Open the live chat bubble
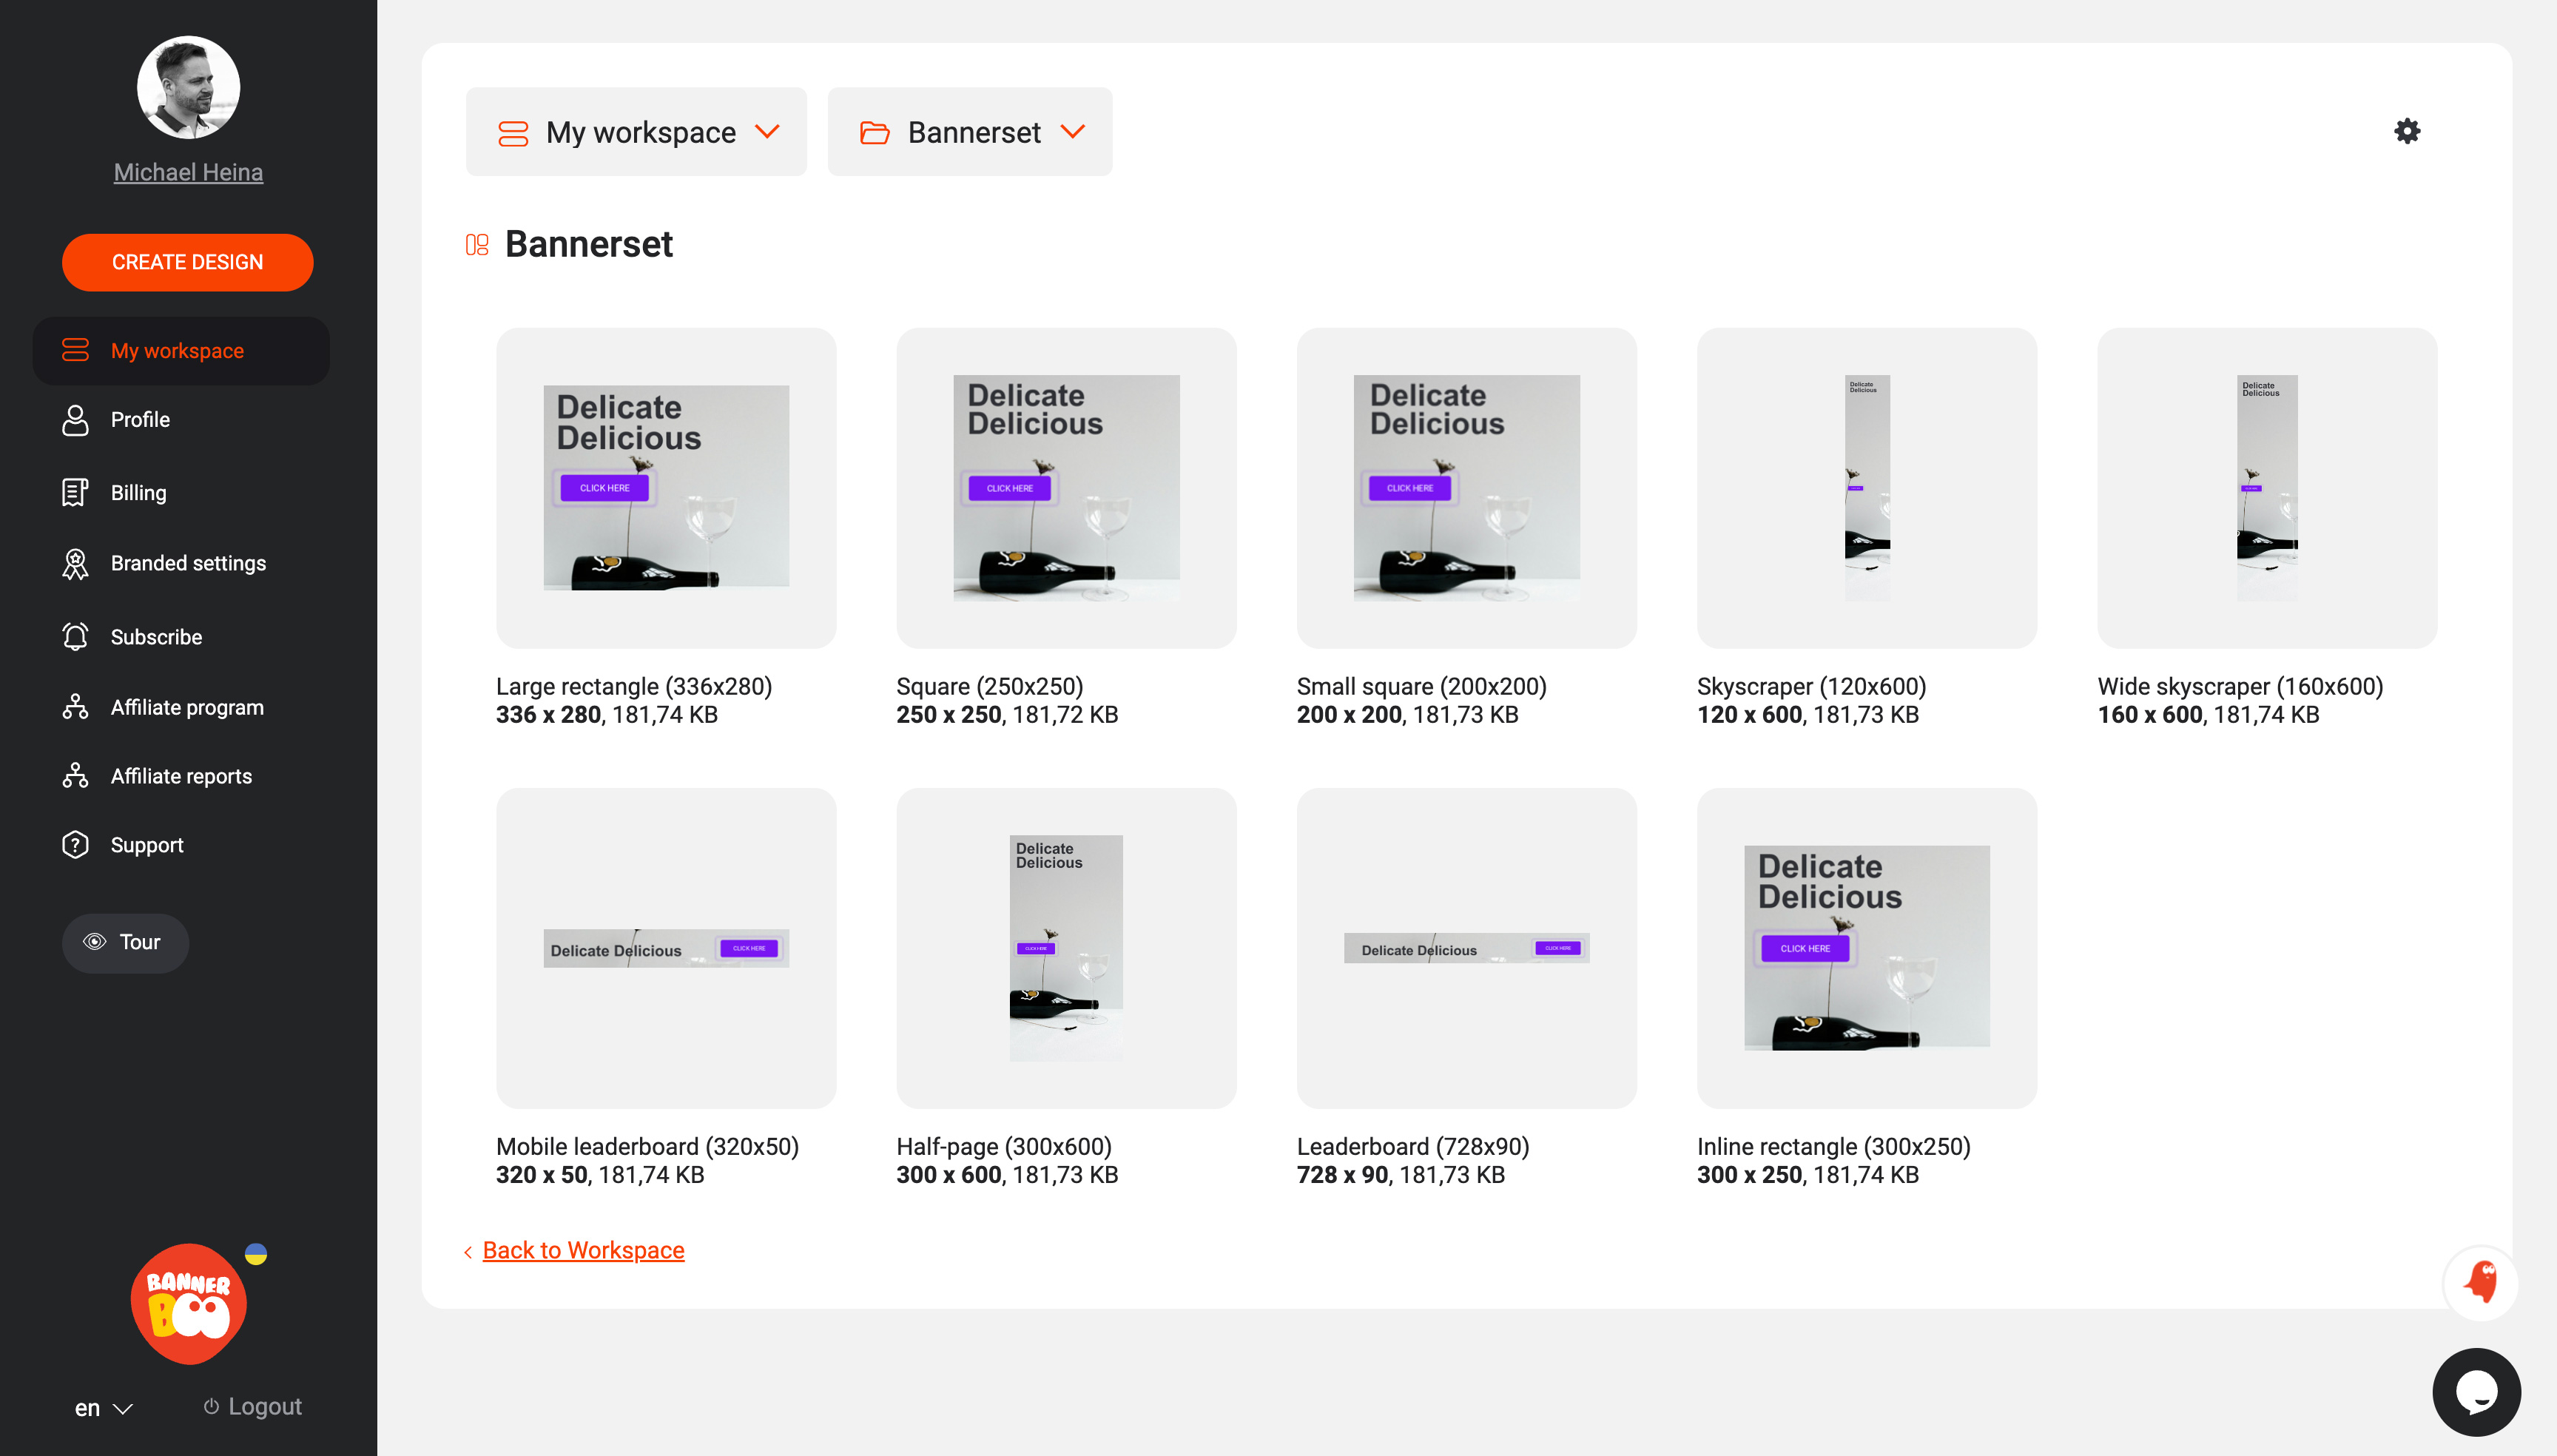Screen dimensions: 2557x1456 [x=2476, y=1391]
